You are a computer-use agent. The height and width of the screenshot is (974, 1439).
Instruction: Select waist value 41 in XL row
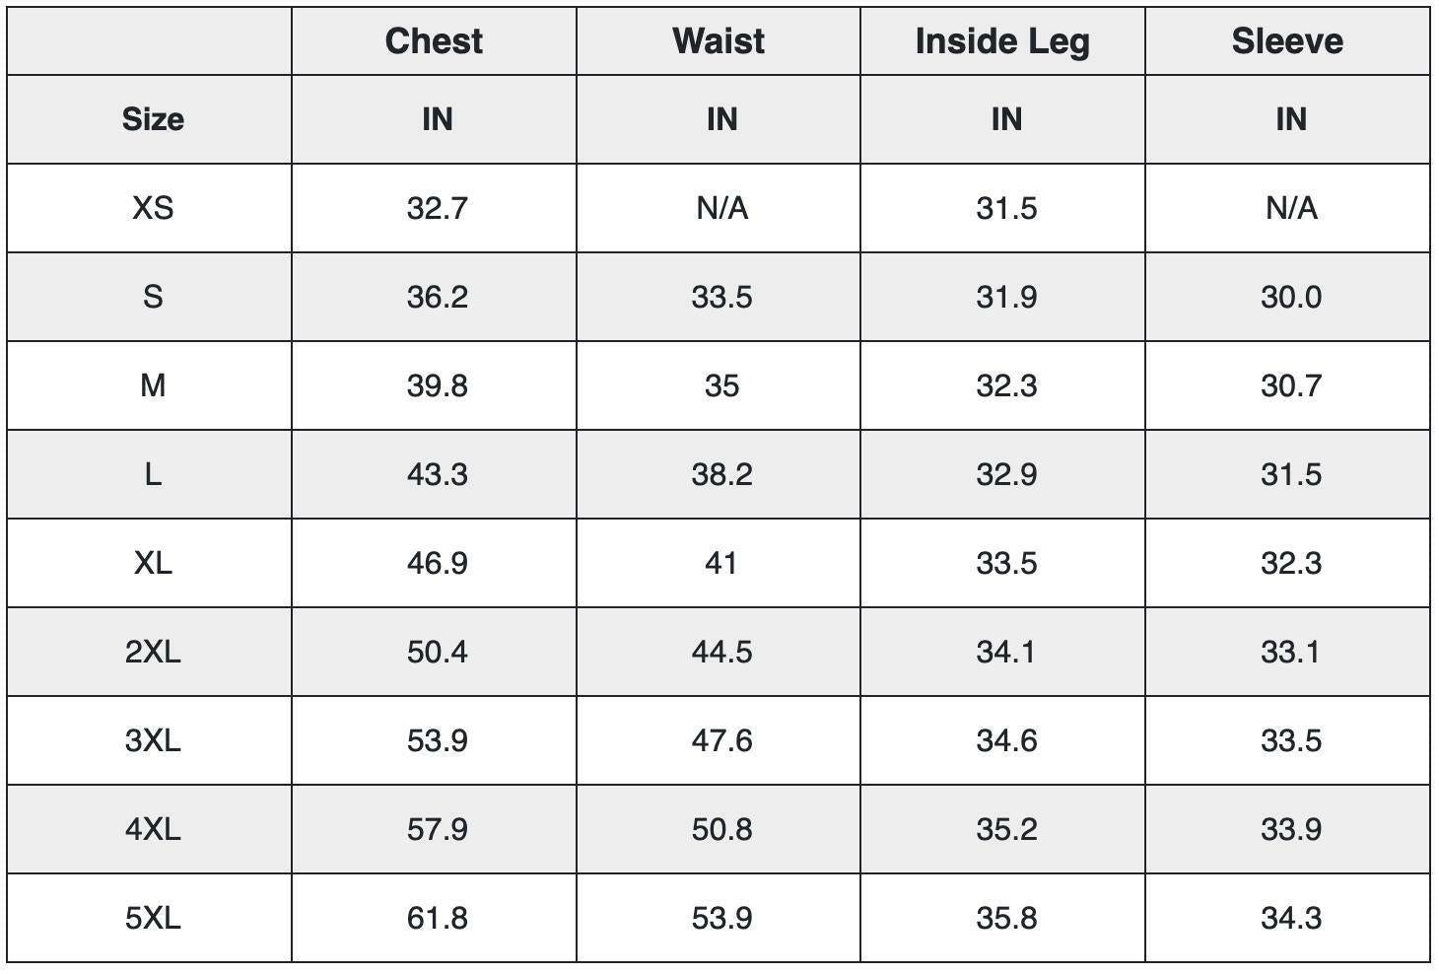[721, 563]
